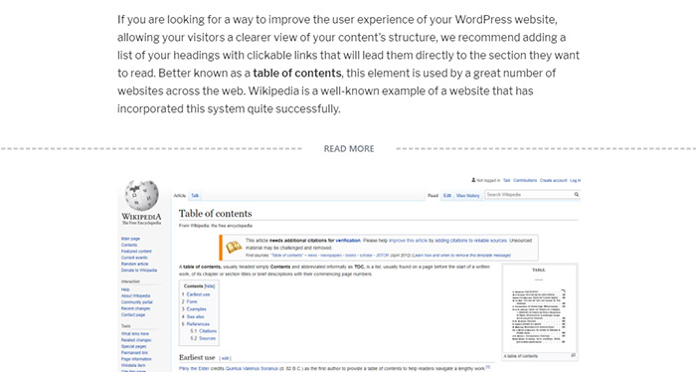Screen dimensions: 696x372
Task: Click the 'Pliny the Elder' link
Action: tap(194, 368)
